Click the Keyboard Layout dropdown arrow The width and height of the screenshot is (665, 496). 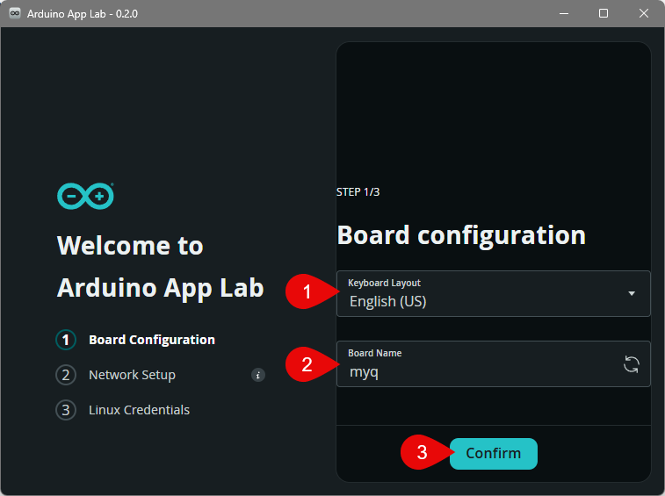(x=631, y=293)
